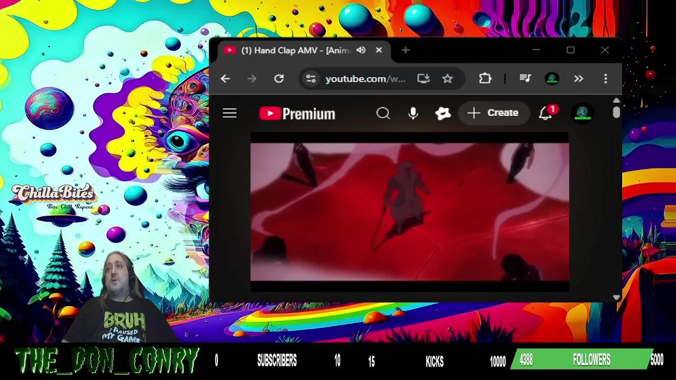Open YouTube notifications bell
This screenshot has height=380, width=676.
tap(546, 113)
